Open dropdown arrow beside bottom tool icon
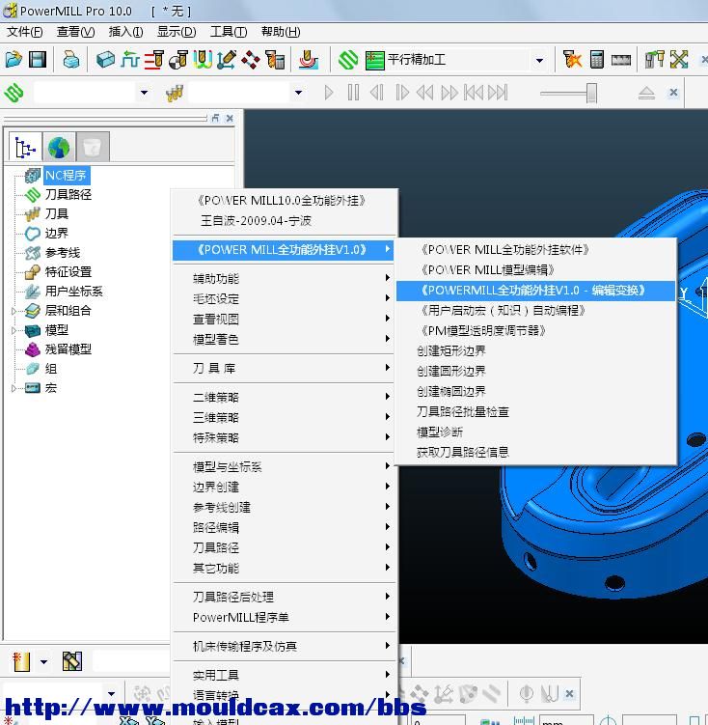This screenshot has height=725, width=708. (x=43, y=662)
